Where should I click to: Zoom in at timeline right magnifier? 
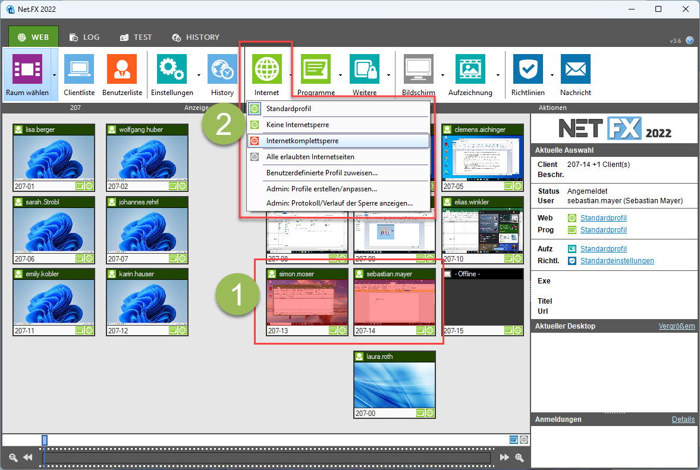click(519, 458)
